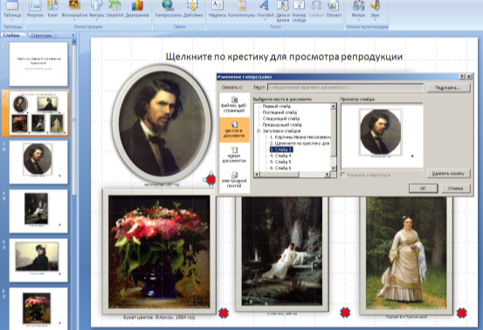
Task: Select slide 2 thumbnail with five paintings
Action: tap(38, 113)
